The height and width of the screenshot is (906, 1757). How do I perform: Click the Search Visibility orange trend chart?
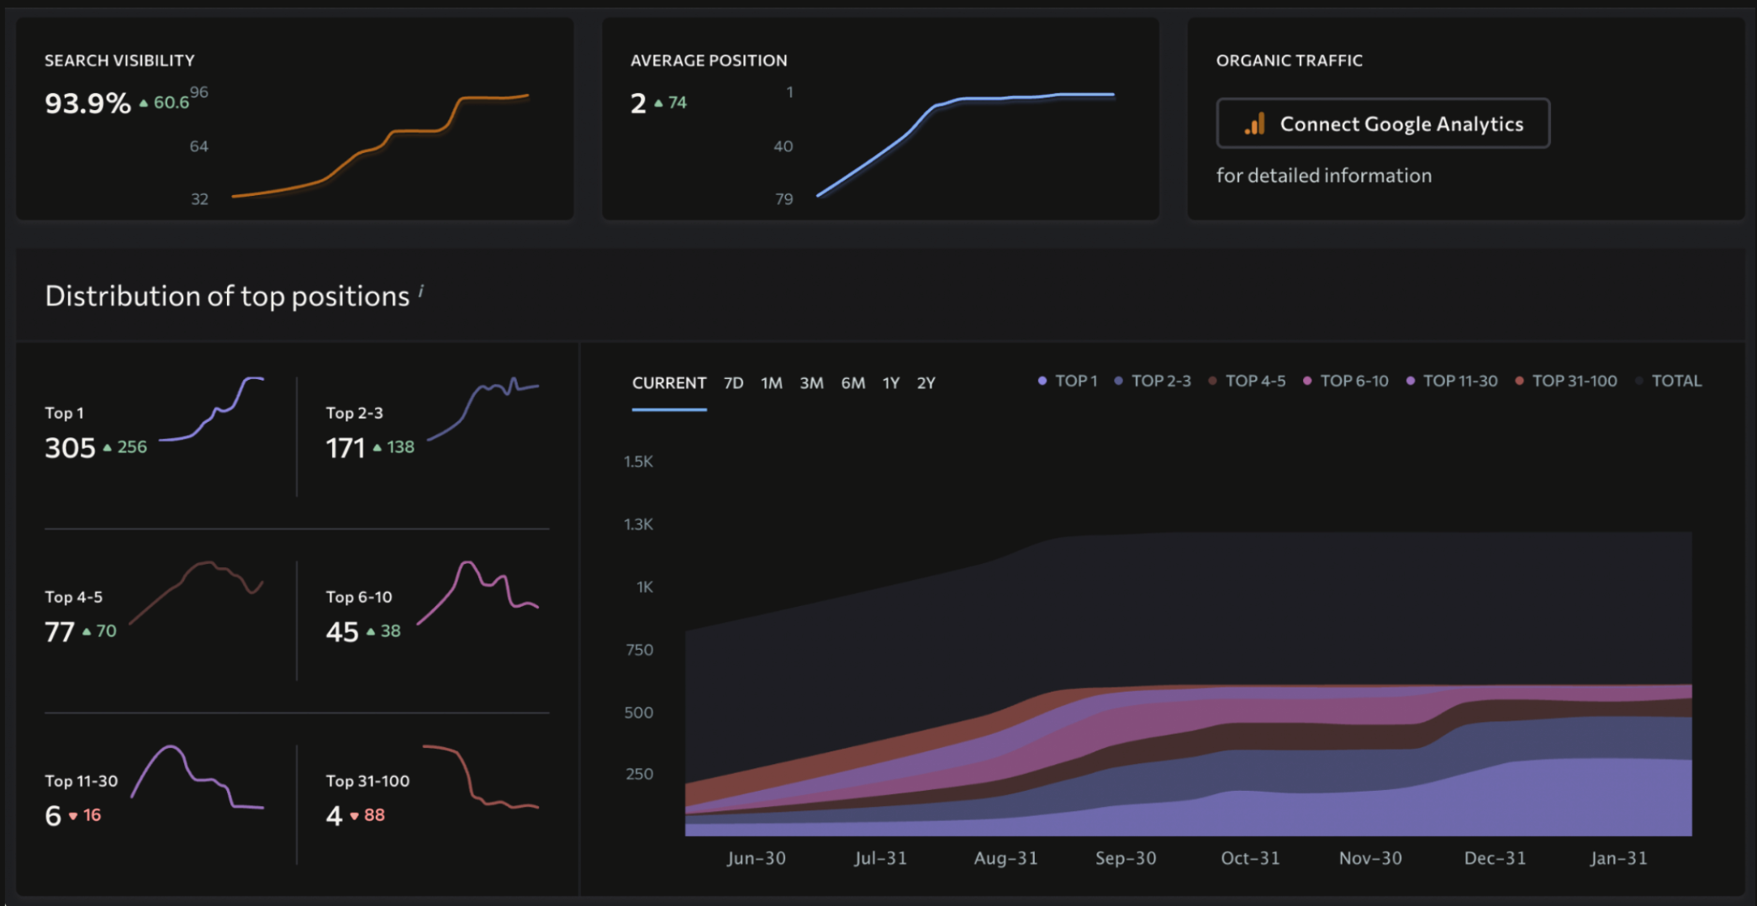click(380, 145)
